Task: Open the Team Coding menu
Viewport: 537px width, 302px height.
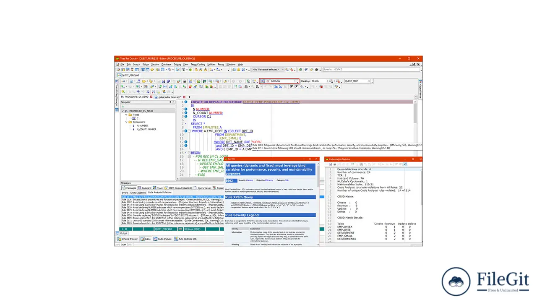Action: pos(198,65)
